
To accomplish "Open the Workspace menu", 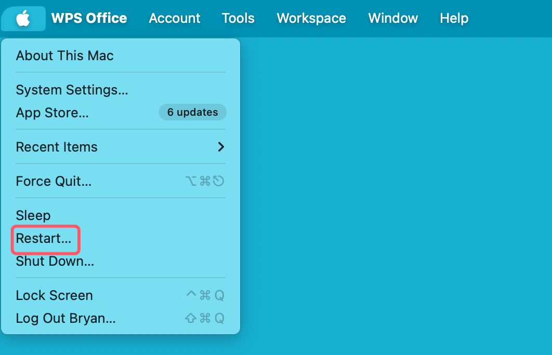I will tap(311, 19).
